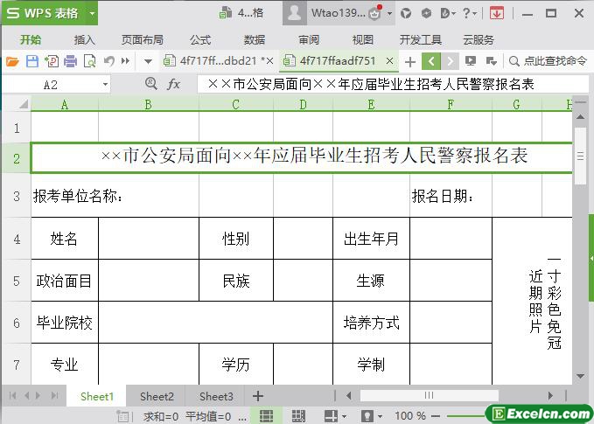Click the green previous tab arrow

431,61
